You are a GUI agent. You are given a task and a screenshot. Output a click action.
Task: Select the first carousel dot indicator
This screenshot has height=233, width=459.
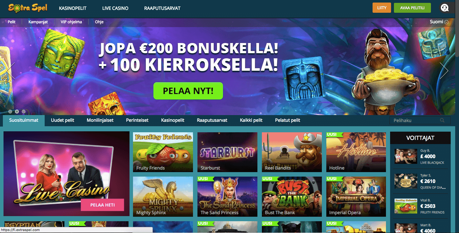click(10, 112)
